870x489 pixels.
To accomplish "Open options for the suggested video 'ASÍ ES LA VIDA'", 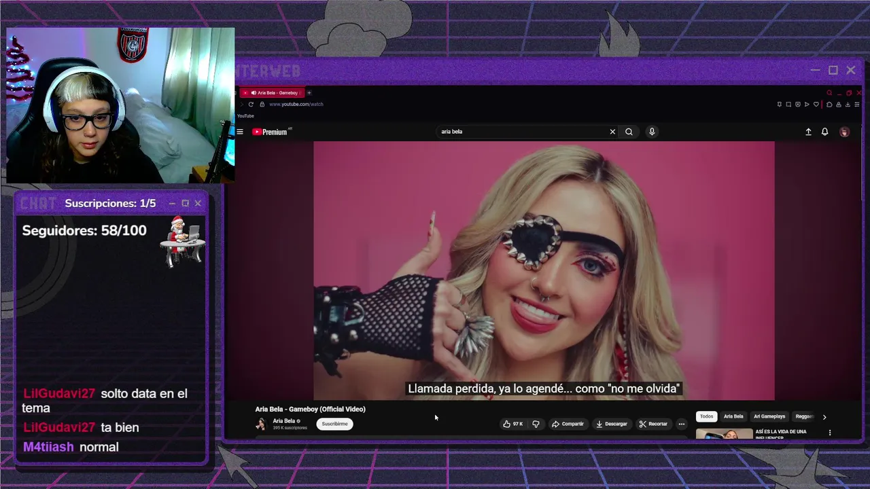I will (829, 433).
